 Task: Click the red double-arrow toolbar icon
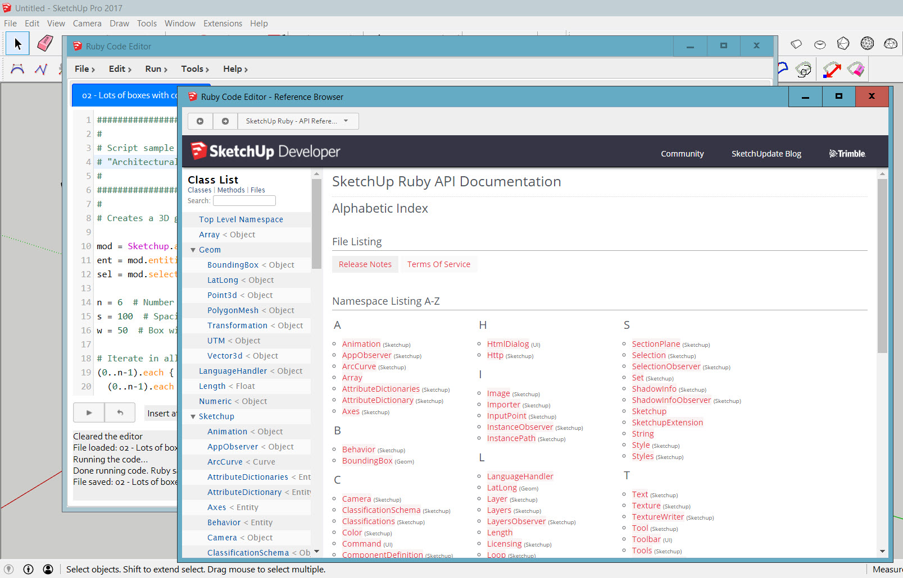tap(832, 70)
